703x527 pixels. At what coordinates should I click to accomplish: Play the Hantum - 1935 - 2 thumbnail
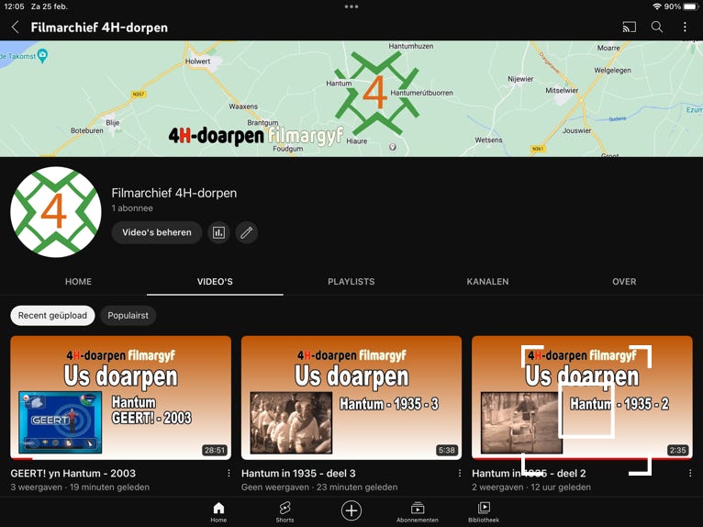(x=582, y=398)
